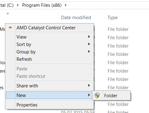Image resolution: width=149 pixels, height=113 pixels.
Task: Open the Group by submenu
Action: (x=49, y=52)
